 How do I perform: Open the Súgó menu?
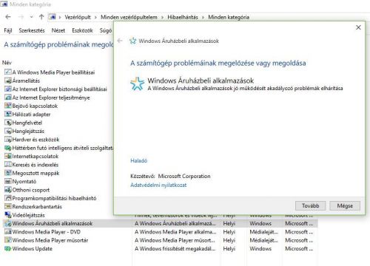coord(106,30)
